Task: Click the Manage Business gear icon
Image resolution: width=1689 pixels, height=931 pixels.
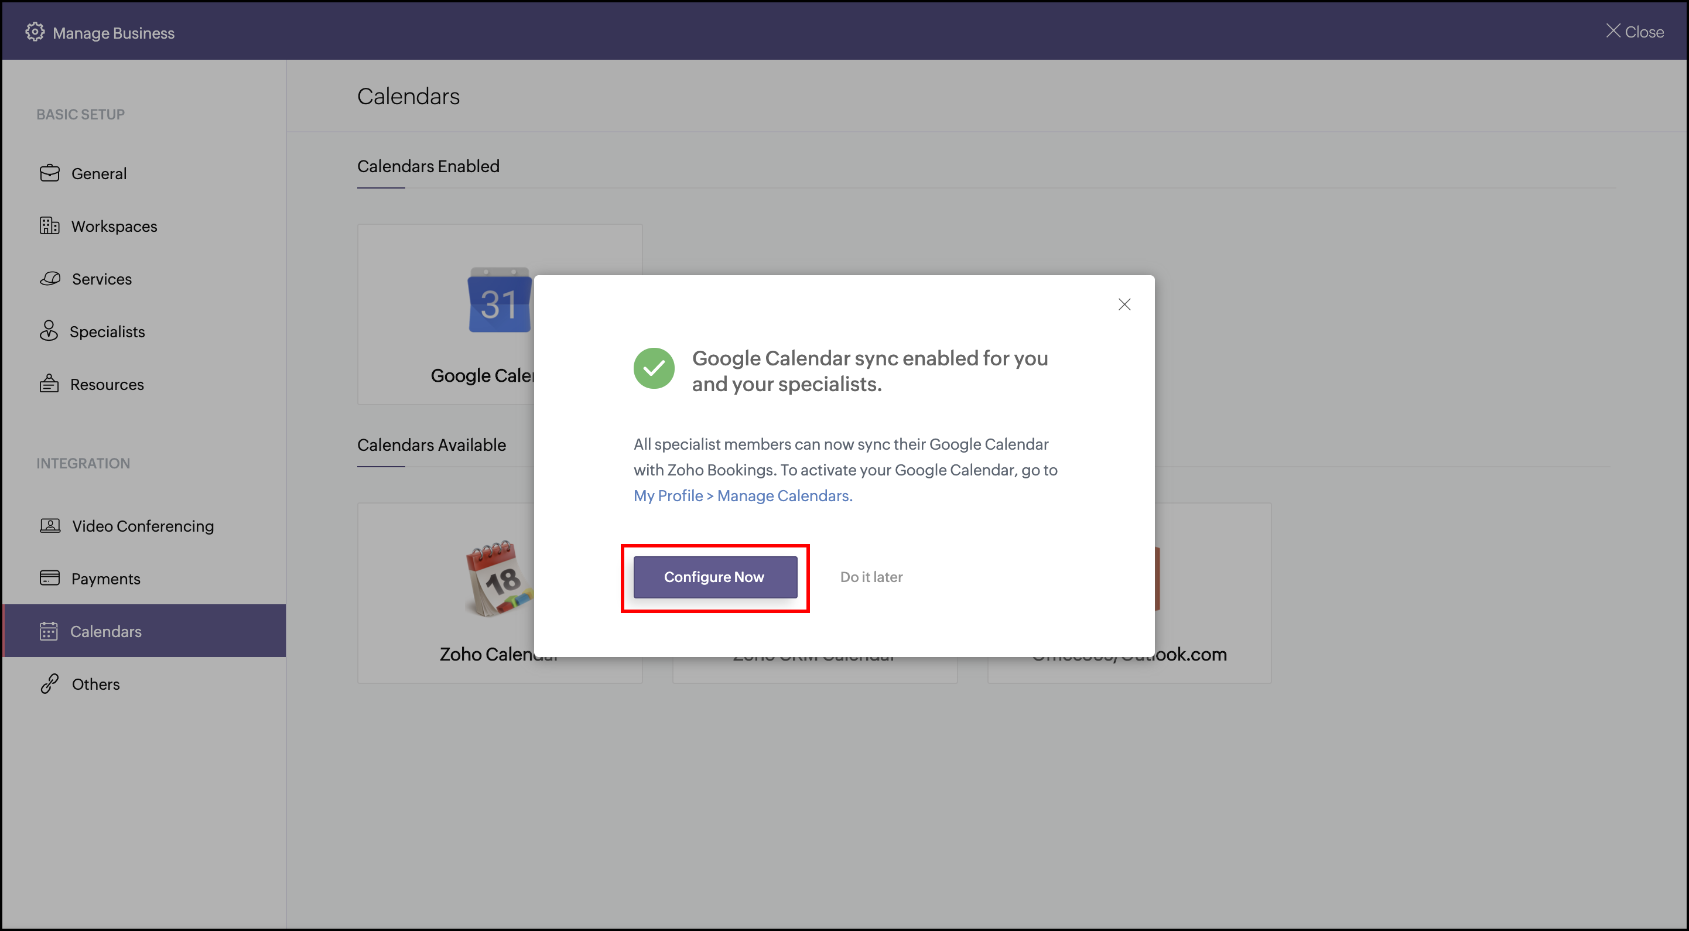Action: pyautogui.click(x=35, y=32)
